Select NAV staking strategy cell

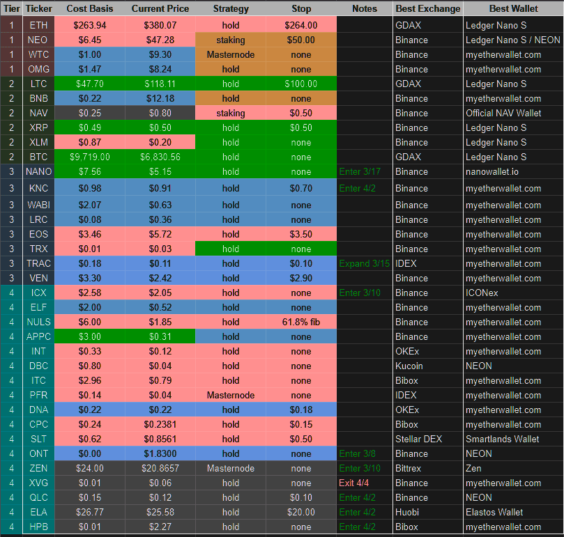coord(231,114)
